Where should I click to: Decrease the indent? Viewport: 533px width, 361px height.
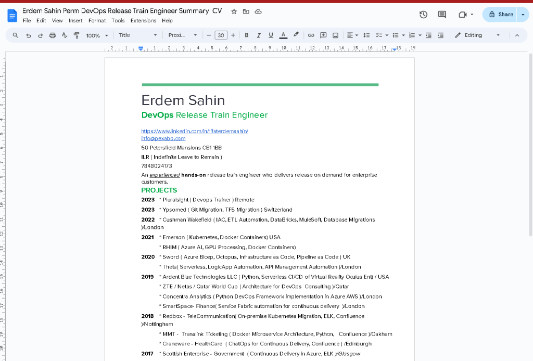tap(429, 35)
